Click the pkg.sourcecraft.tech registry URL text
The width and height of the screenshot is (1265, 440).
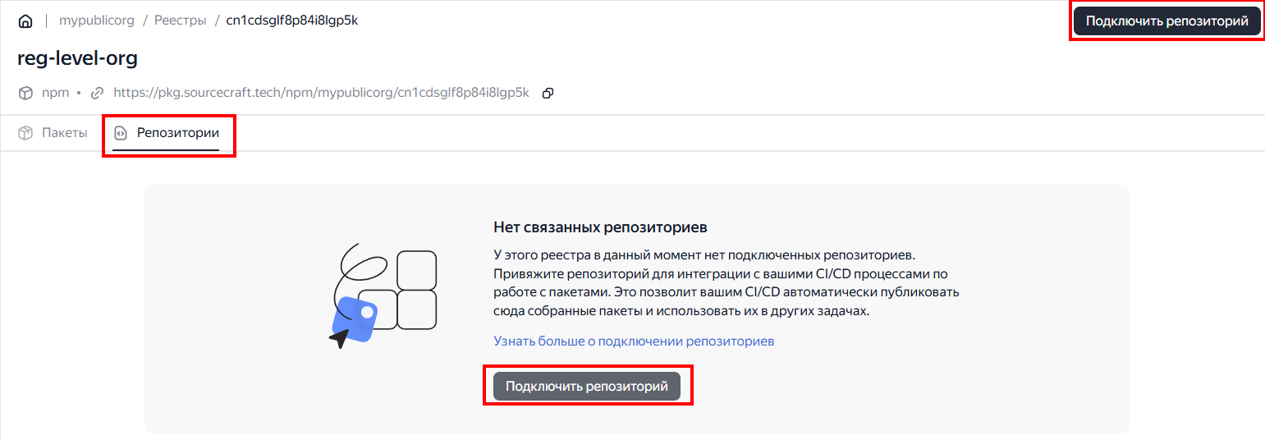tap(321, 93)
